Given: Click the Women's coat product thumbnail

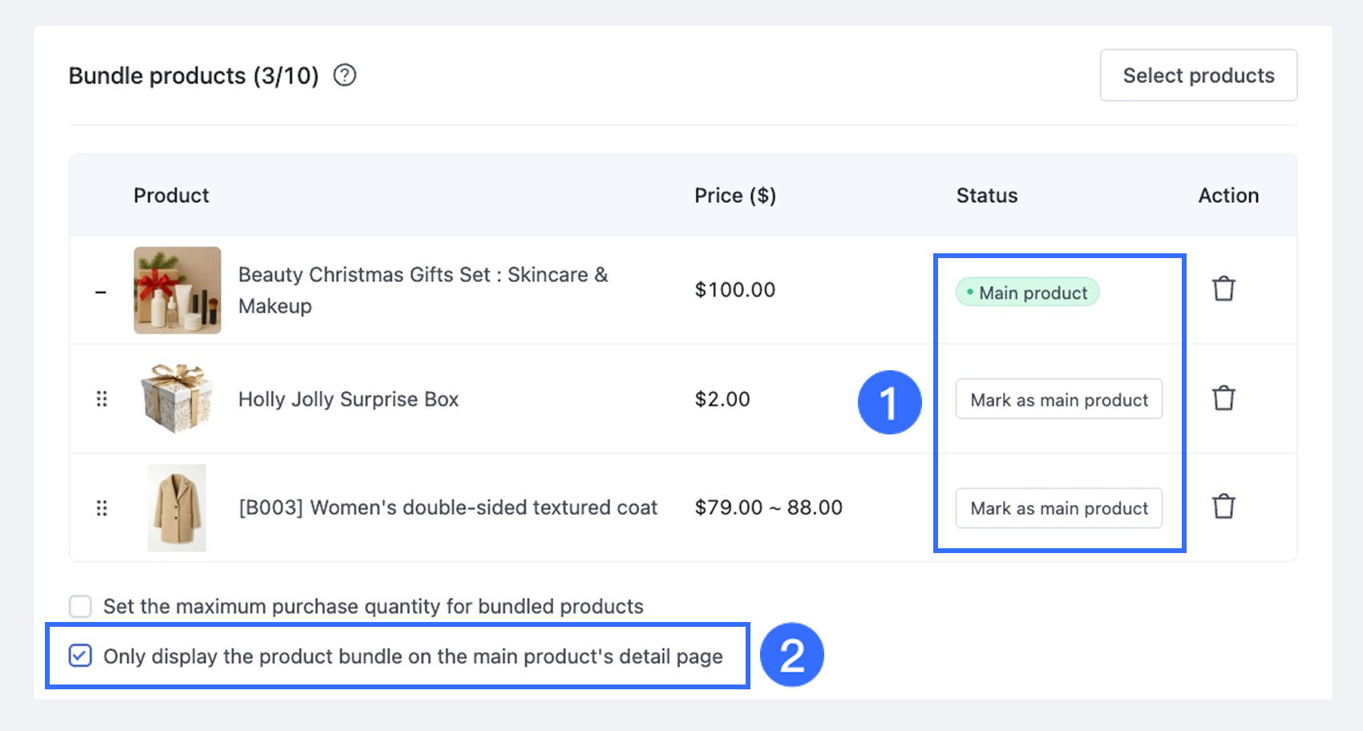Looking at the screenshot, I should [x=177, y=508].
